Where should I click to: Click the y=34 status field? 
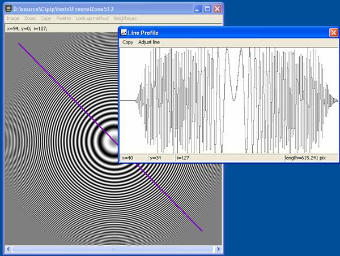[161, 158]
